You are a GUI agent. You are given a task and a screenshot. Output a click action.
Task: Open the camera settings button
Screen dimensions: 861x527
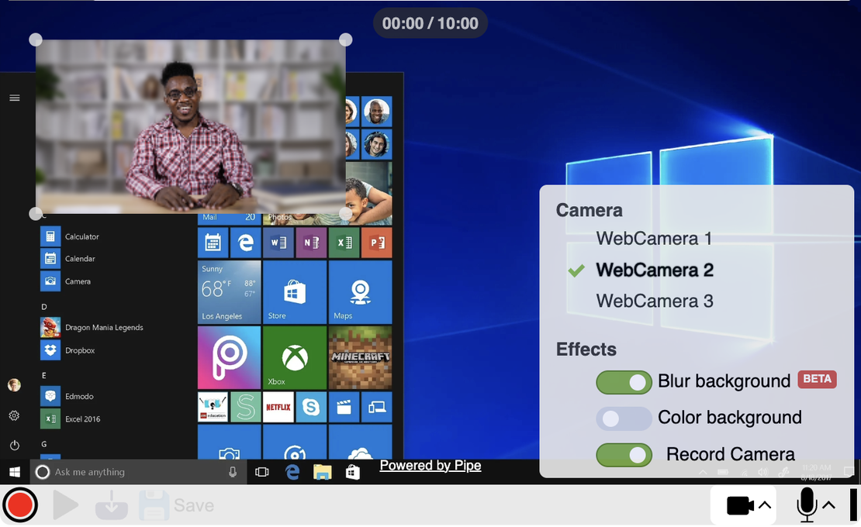click(x=742, y=505)
